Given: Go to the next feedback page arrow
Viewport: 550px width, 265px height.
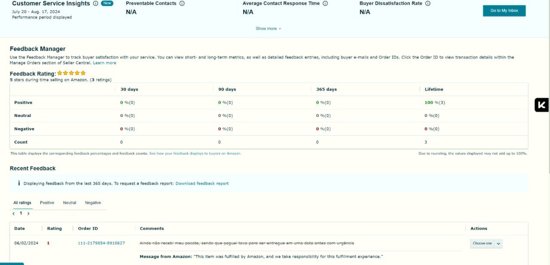Looking at the screenshot, I should click(28, 213).
